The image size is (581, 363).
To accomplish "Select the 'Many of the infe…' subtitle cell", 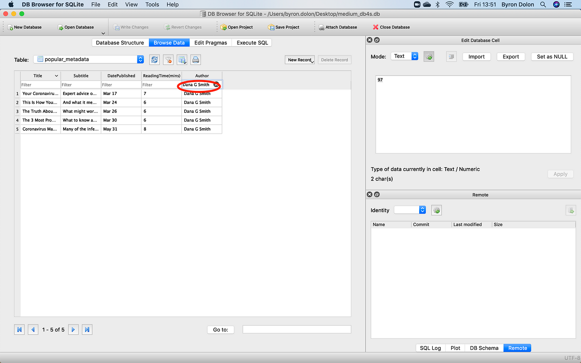I will click(81, 129).
